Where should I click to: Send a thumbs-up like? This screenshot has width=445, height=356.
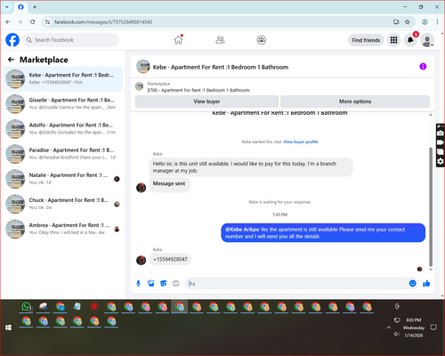point(426,283)
